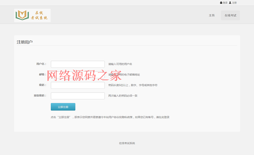Click the 重复密码 field label
Viewport: 254px width, 155px height.
pyautogui.click(x=40, y=96)
